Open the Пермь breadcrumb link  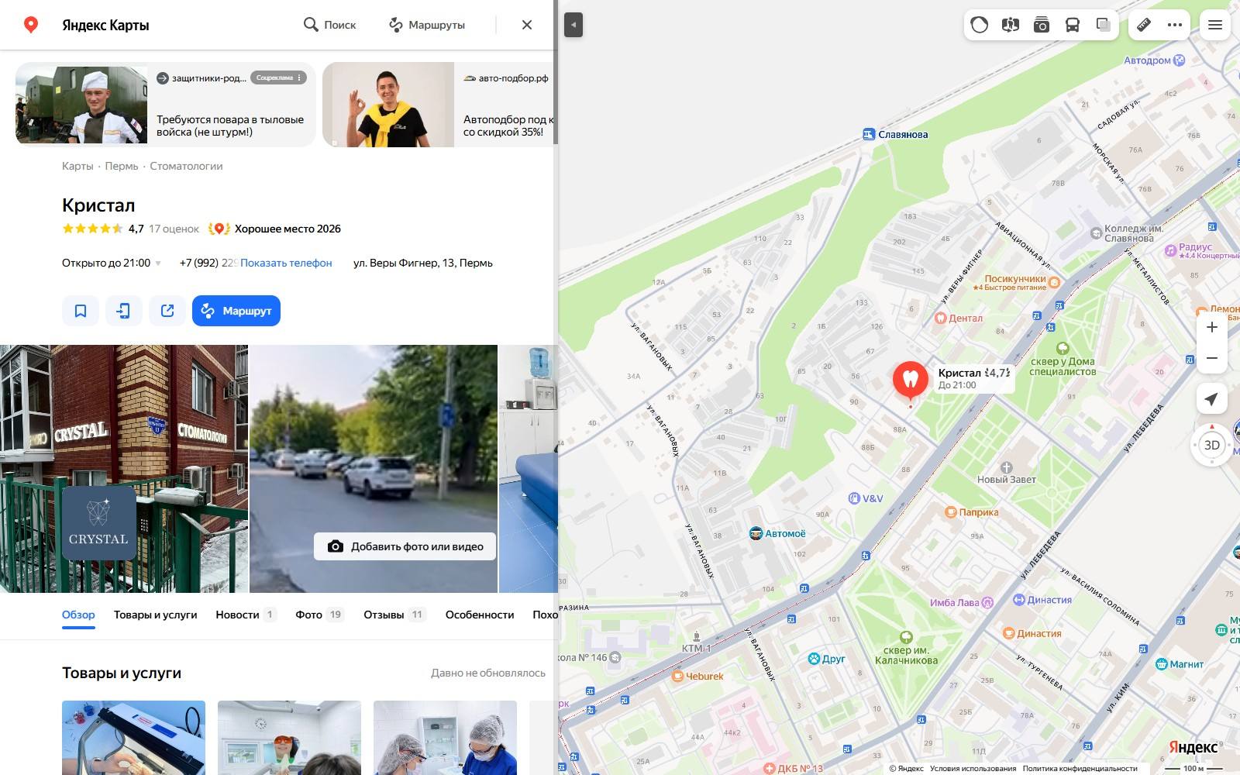pyautogui.click(x=122, y=166)
